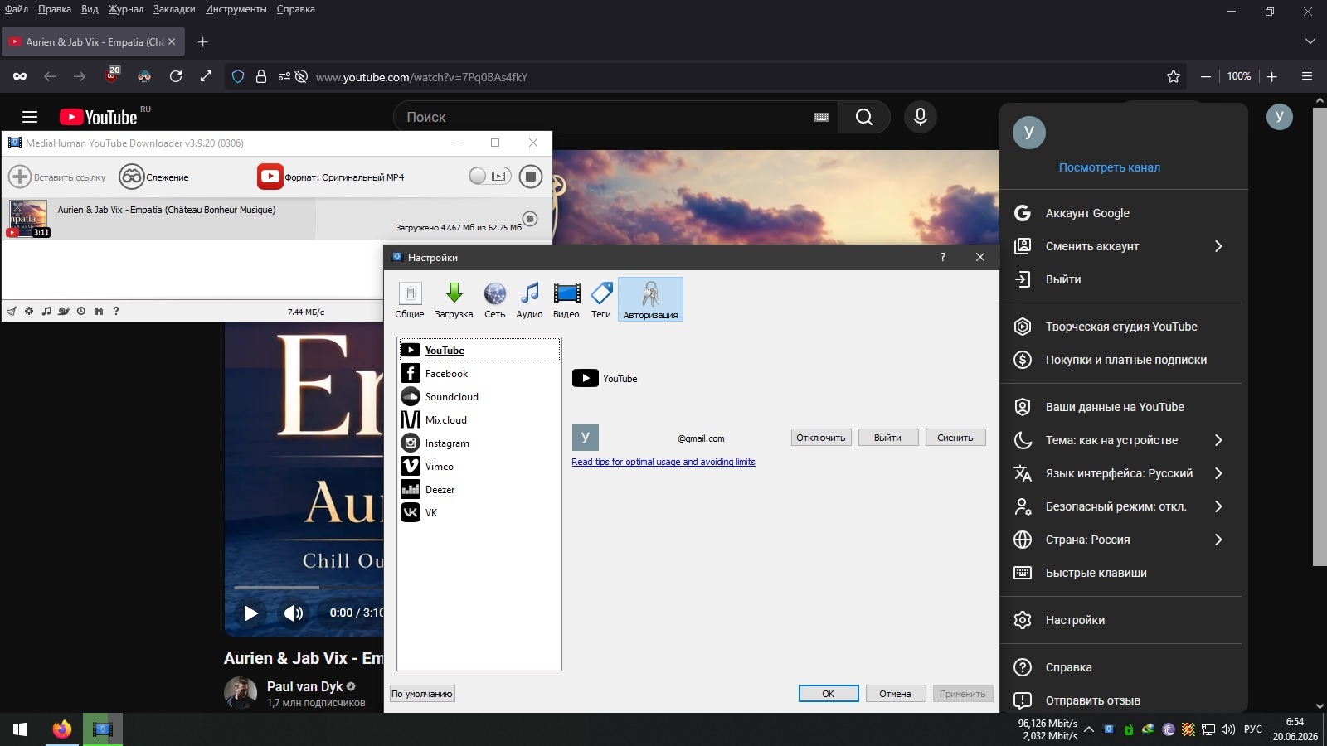Select the Авторизация settings tab

coord(651,299)
